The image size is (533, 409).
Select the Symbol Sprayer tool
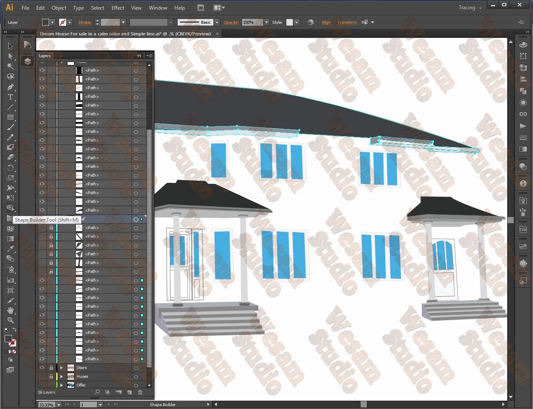pyautogui.click(x=10, y=270)
